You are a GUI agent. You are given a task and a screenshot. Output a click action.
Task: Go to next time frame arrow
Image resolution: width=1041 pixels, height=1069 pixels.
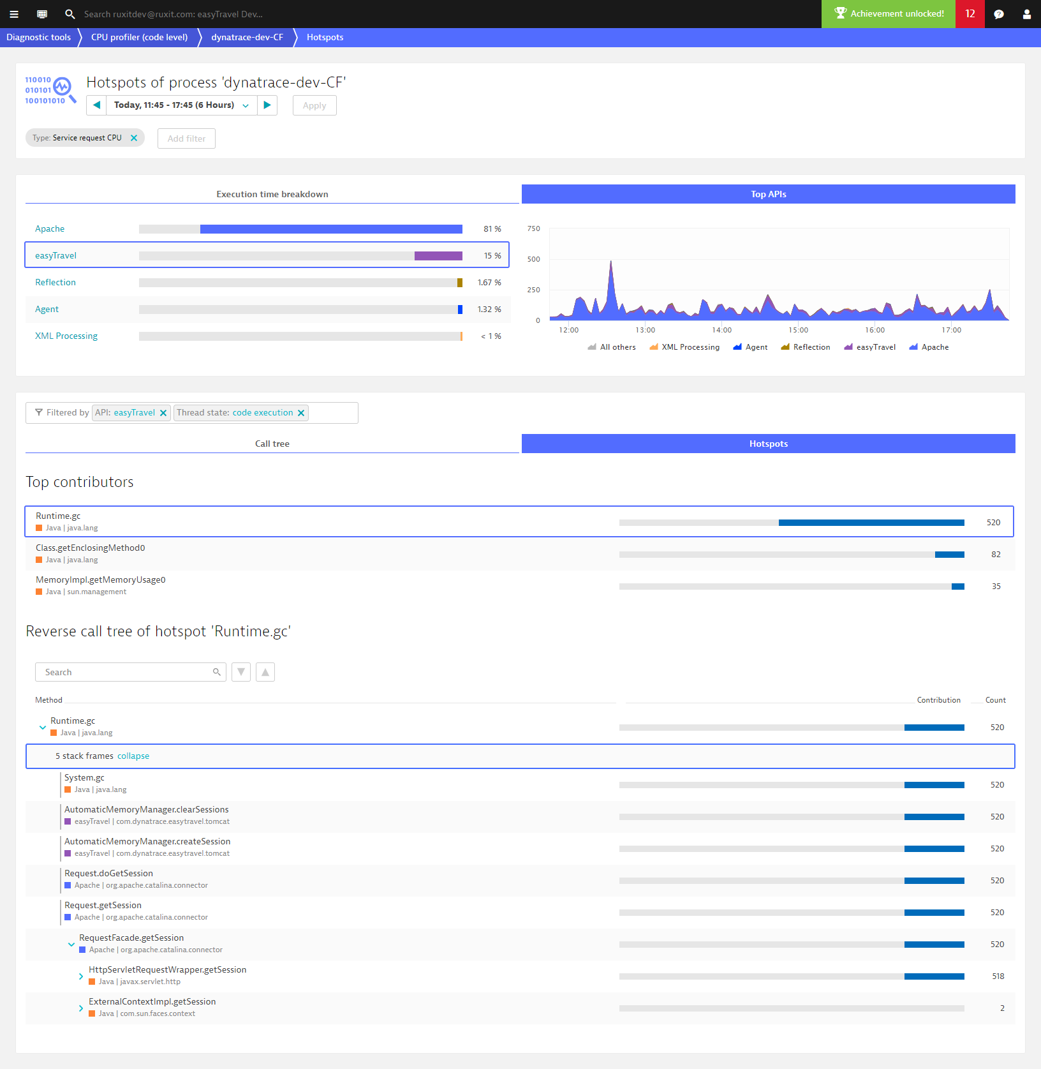267,105
